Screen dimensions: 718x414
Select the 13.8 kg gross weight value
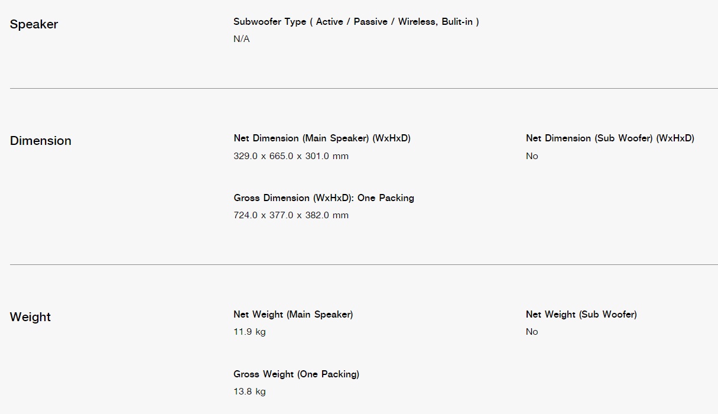(x=249, y=392)
